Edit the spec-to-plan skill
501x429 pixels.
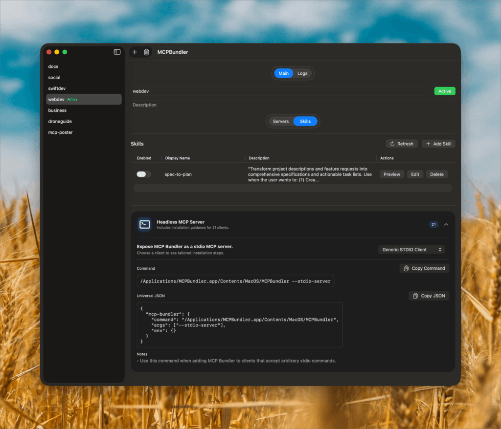point(415,174)
